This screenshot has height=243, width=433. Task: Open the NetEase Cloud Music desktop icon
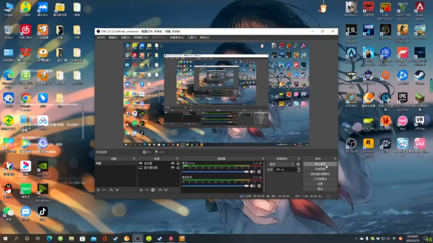[25, 32]
